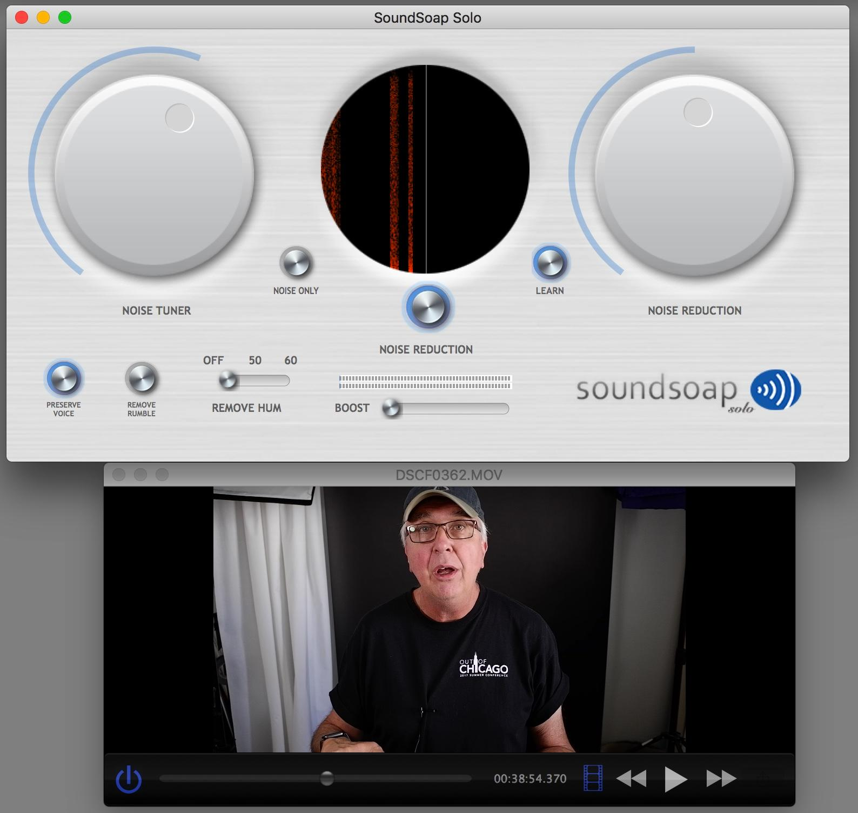The width and height of the screenshot is (858, 813).
Task: Click the blue film strip icon
Action: (593, 778)
